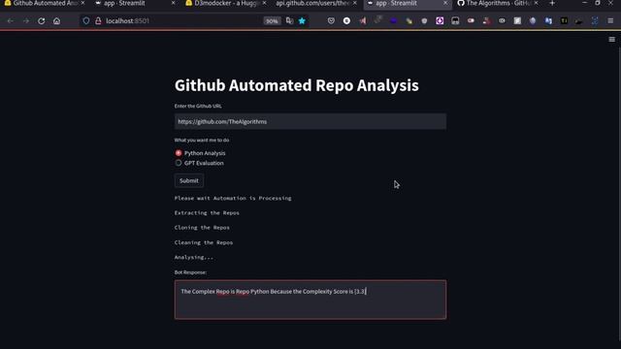Click the translate page icon in the address bar

[x=289, y=20]
